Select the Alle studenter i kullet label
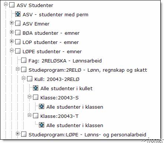This screenshot has width=164, height=143. pos(66,88)
